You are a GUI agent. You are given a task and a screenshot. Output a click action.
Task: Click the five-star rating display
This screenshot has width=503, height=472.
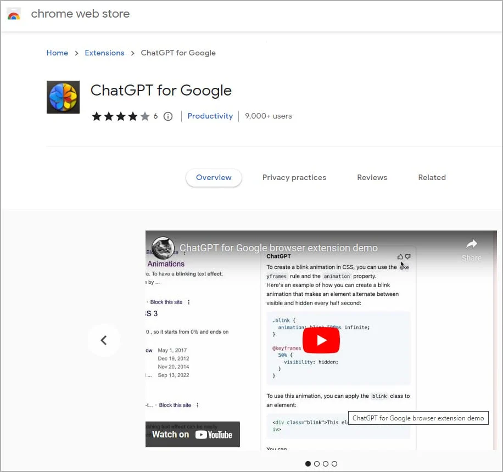coord(120,116)
